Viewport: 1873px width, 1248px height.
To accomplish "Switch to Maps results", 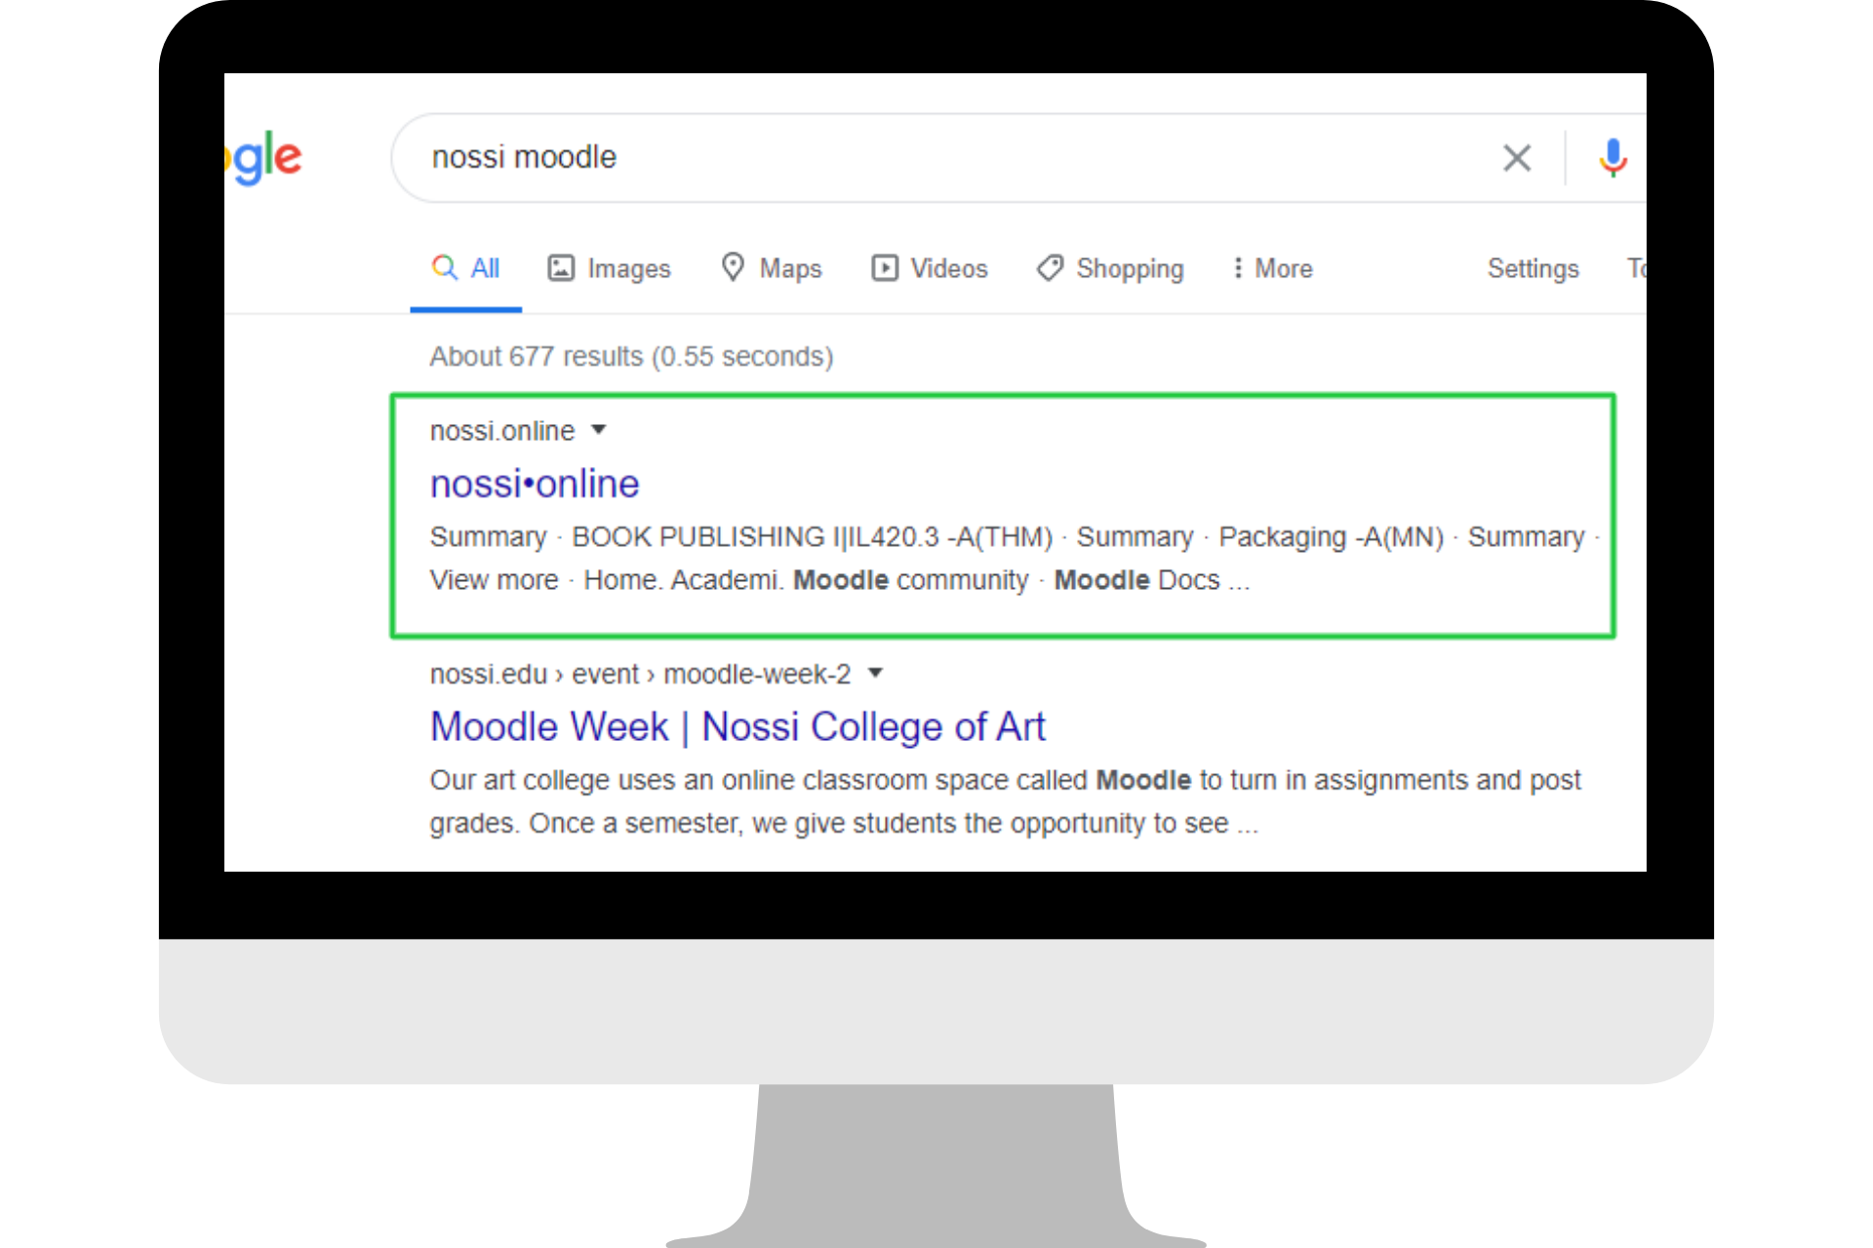I will pyautogui.click(x=772, y=269).
